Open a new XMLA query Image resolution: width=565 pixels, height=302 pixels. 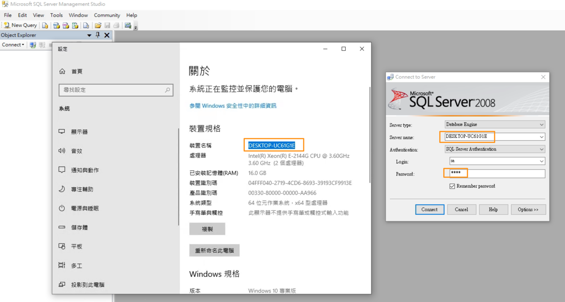[75, 25]
